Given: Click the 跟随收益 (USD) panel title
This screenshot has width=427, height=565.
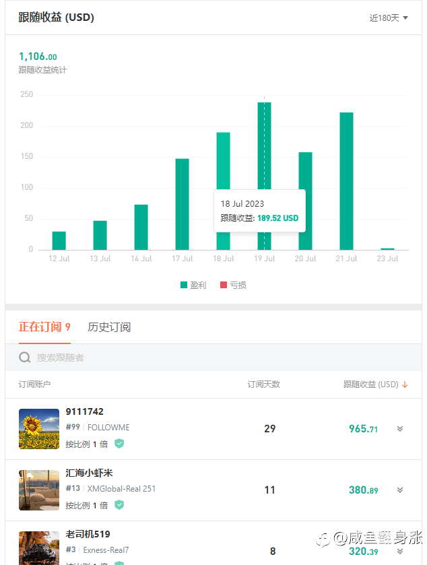Looking at the screenshot, I should (56, 18).
